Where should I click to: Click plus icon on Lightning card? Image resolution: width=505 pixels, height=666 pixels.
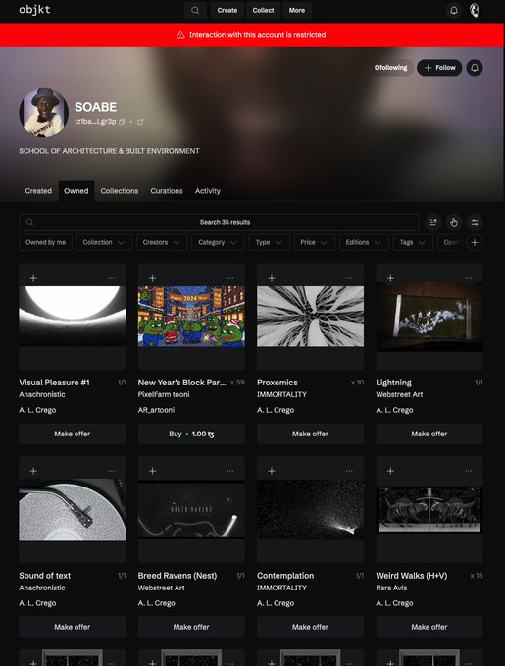(390, 278)
